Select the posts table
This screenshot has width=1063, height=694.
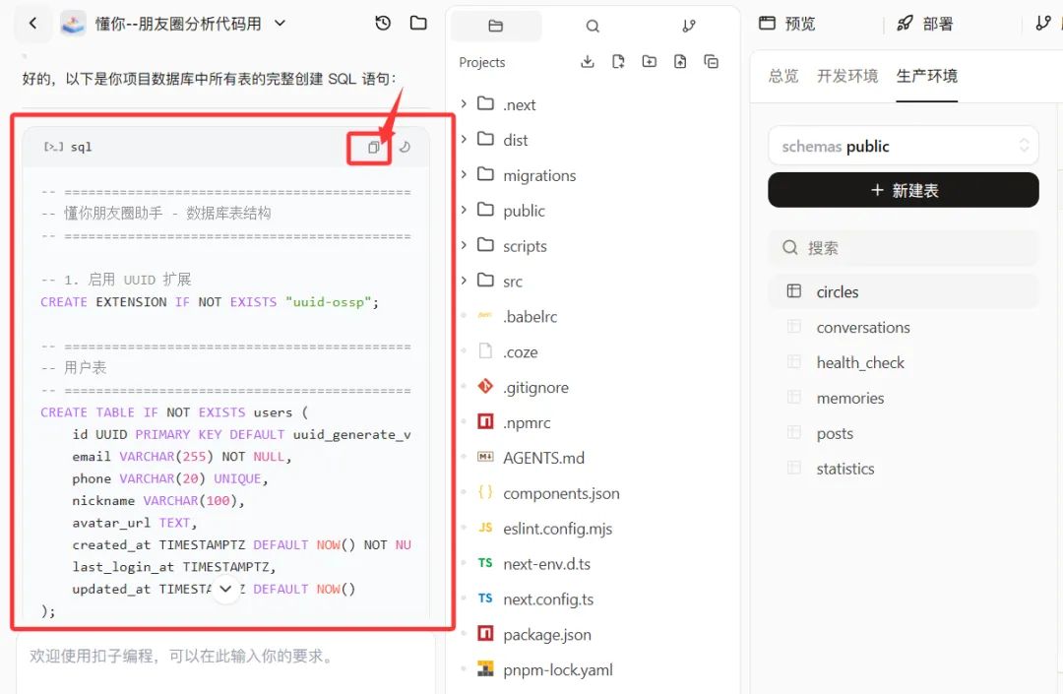[x=903, y=433]
